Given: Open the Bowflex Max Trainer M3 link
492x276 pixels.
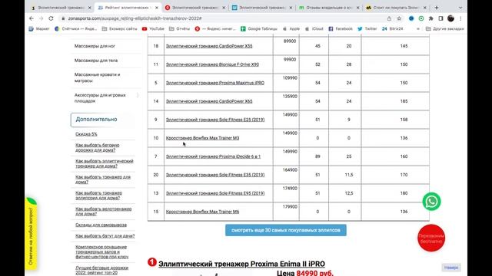Looking at the screenshot, I should click(x=202, y=138).
